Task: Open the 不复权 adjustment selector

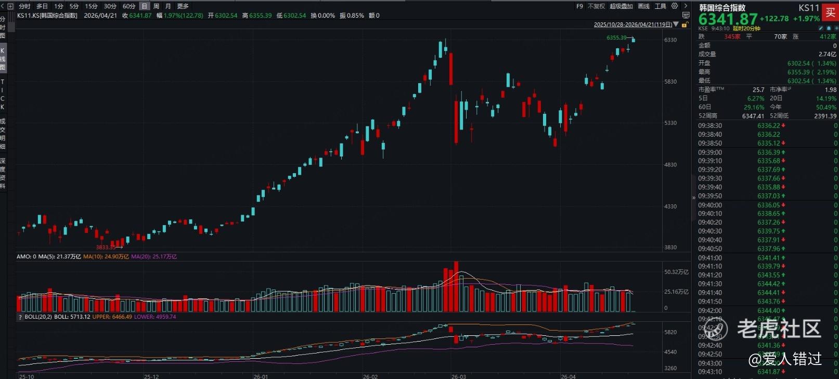Action: tap(596, 6)
